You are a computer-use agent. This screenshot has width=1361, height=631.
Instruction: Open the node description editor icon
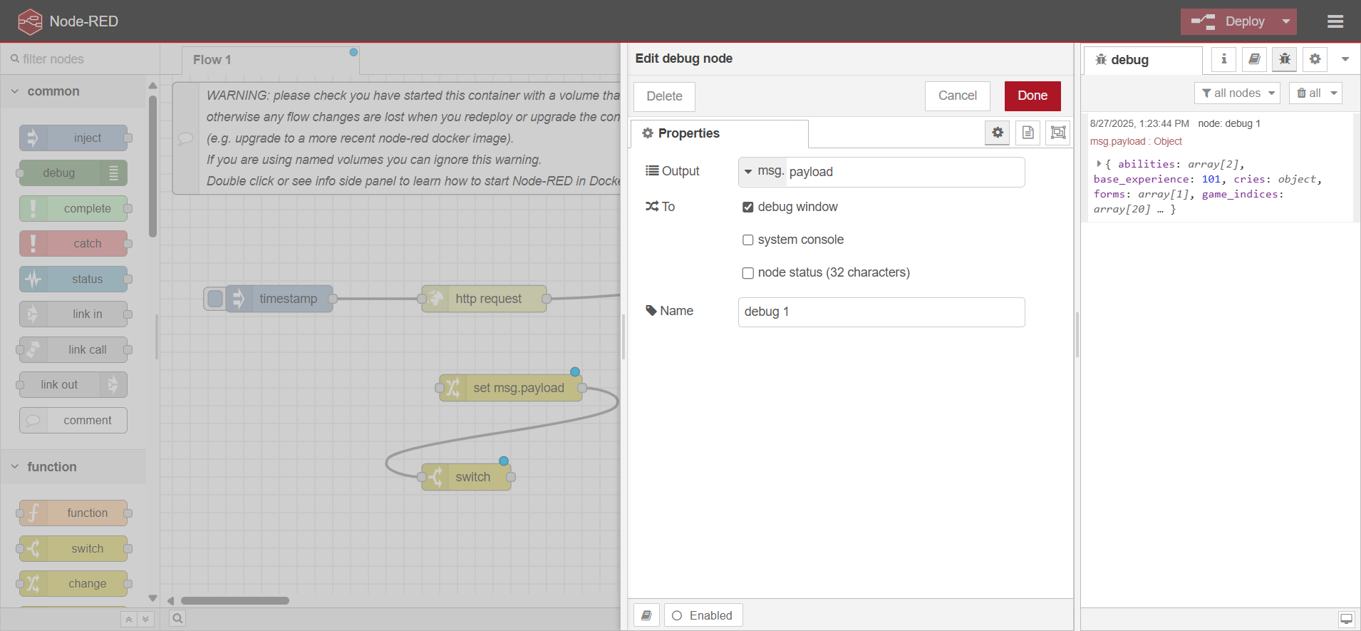(1028, 133)
